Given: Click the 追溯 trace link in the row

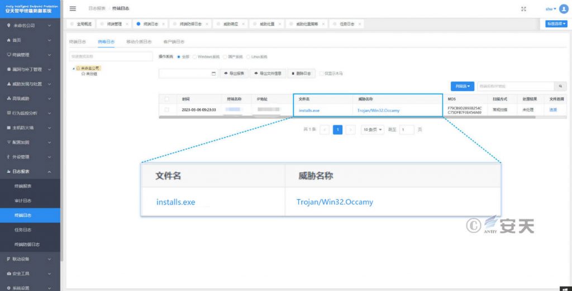Looking at the screenshot, I should 553,110.
